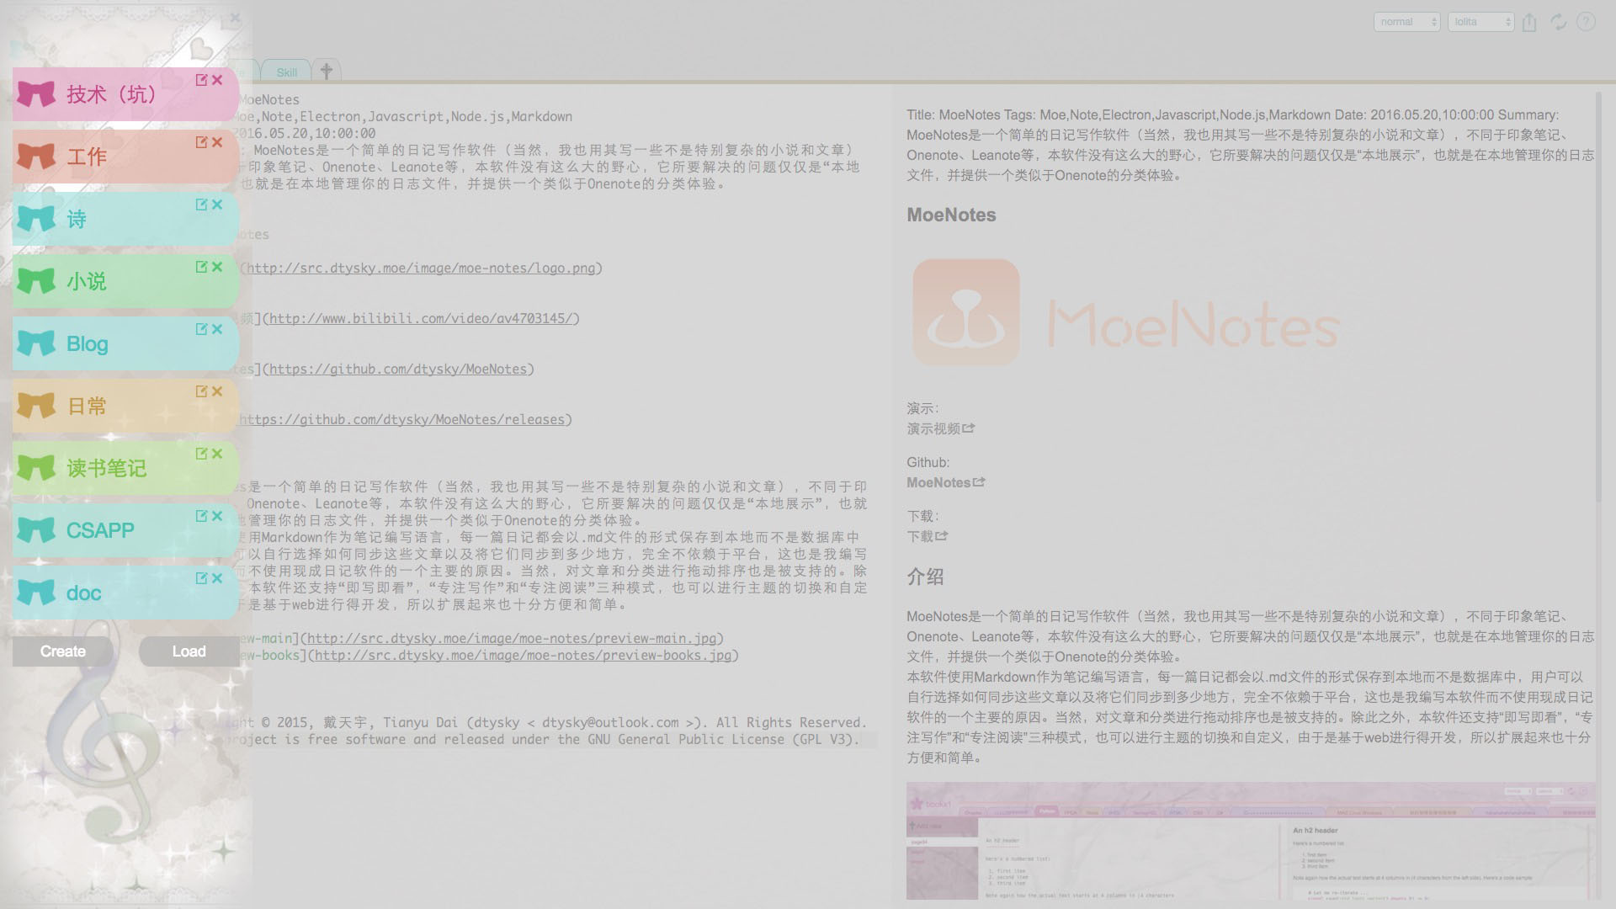1616x909 pixels.
Task: Click the sync refresh icon
Action: 1558,23
